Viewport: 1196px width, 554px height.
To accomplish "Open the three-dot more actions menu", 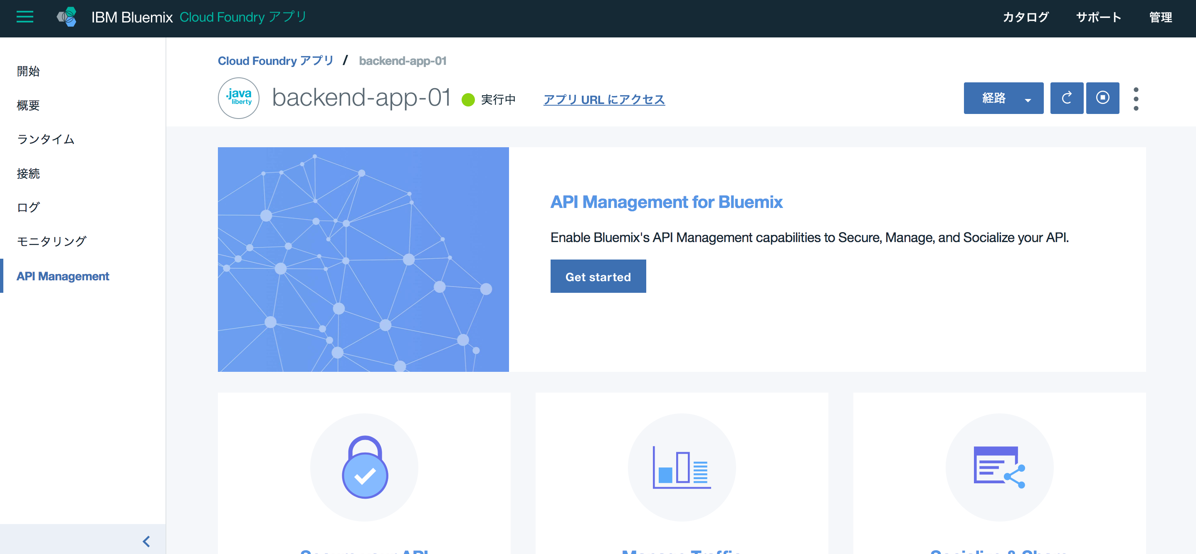I will [x=1136, y=99].
